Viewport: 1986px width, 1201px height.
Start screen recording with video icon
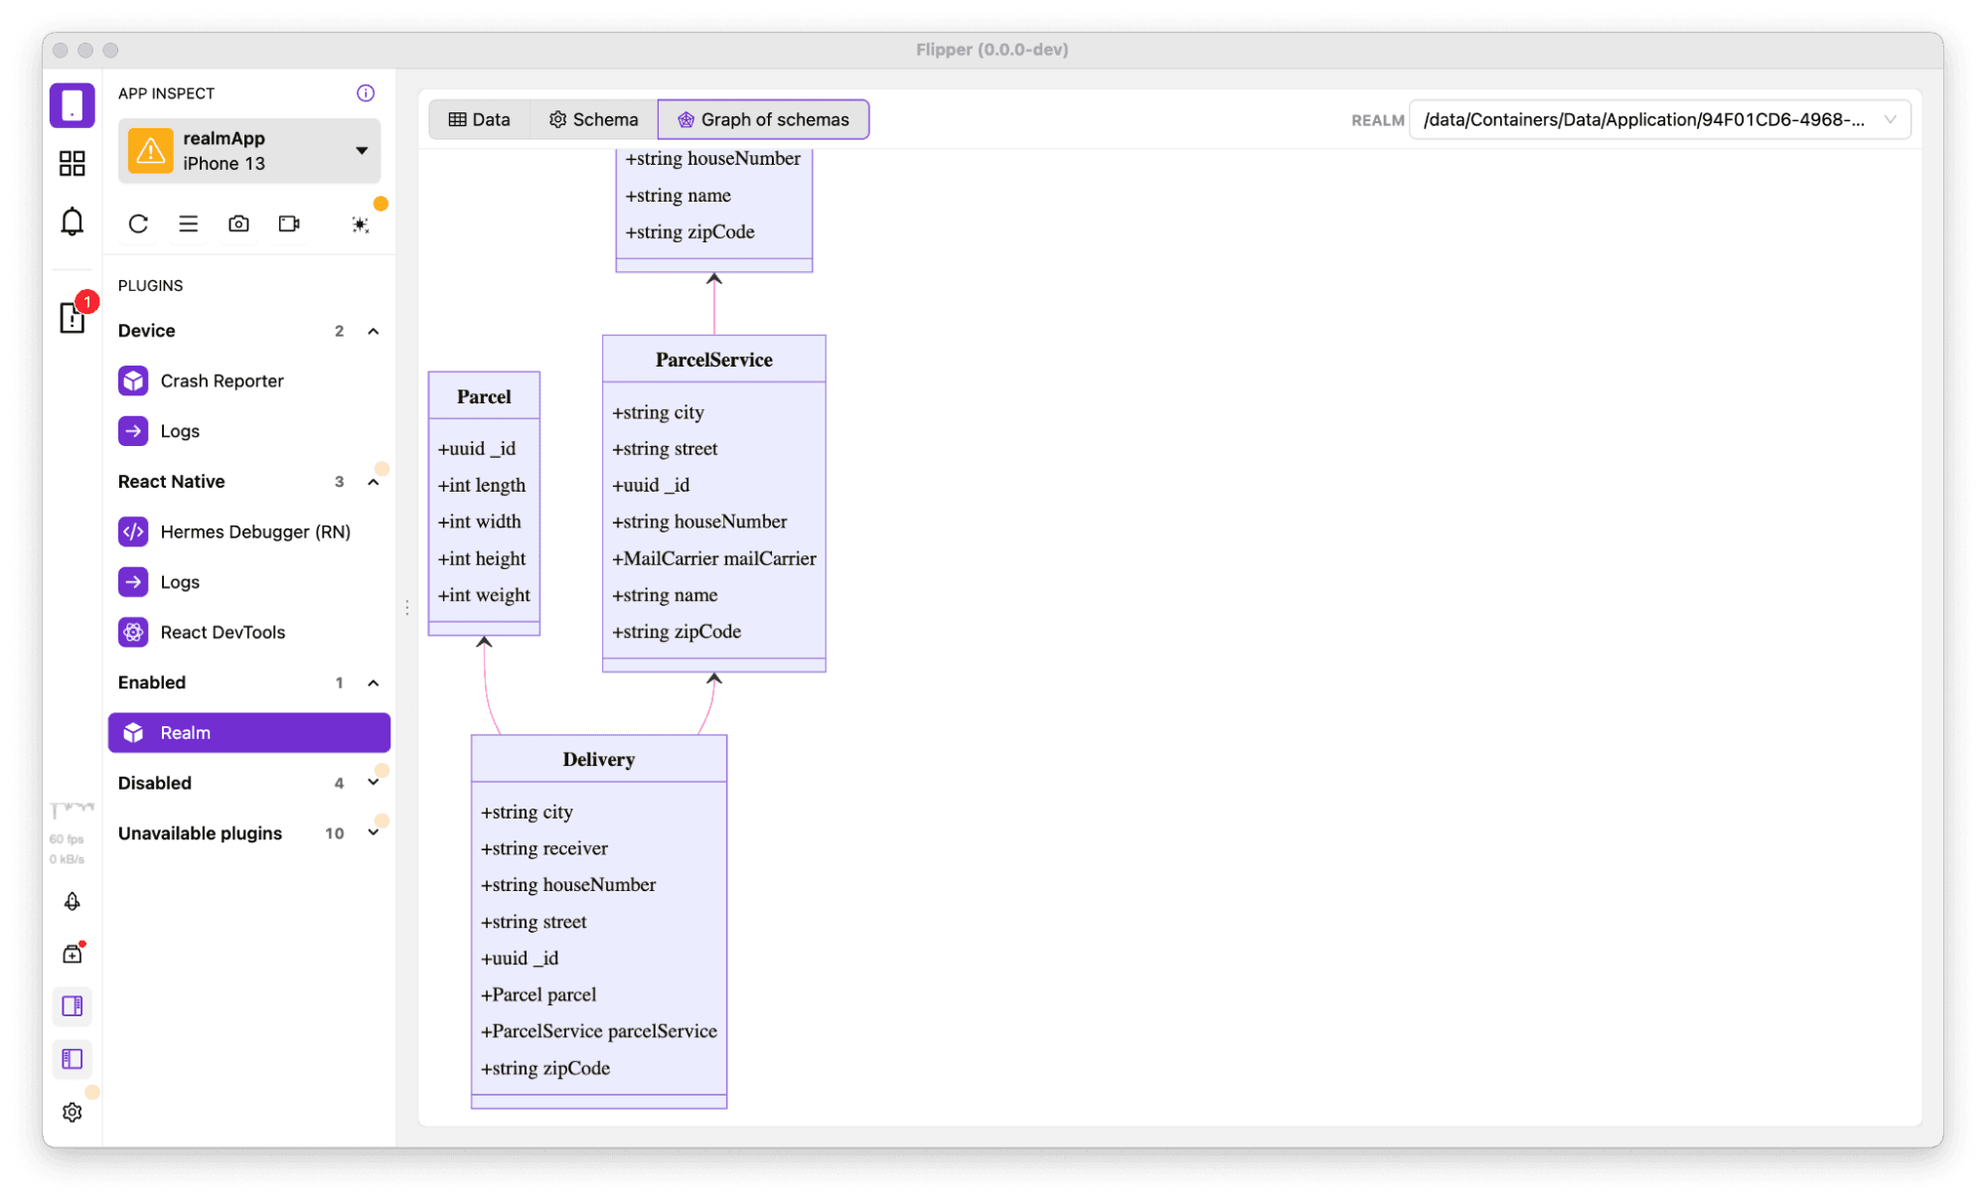pos(289,224)
